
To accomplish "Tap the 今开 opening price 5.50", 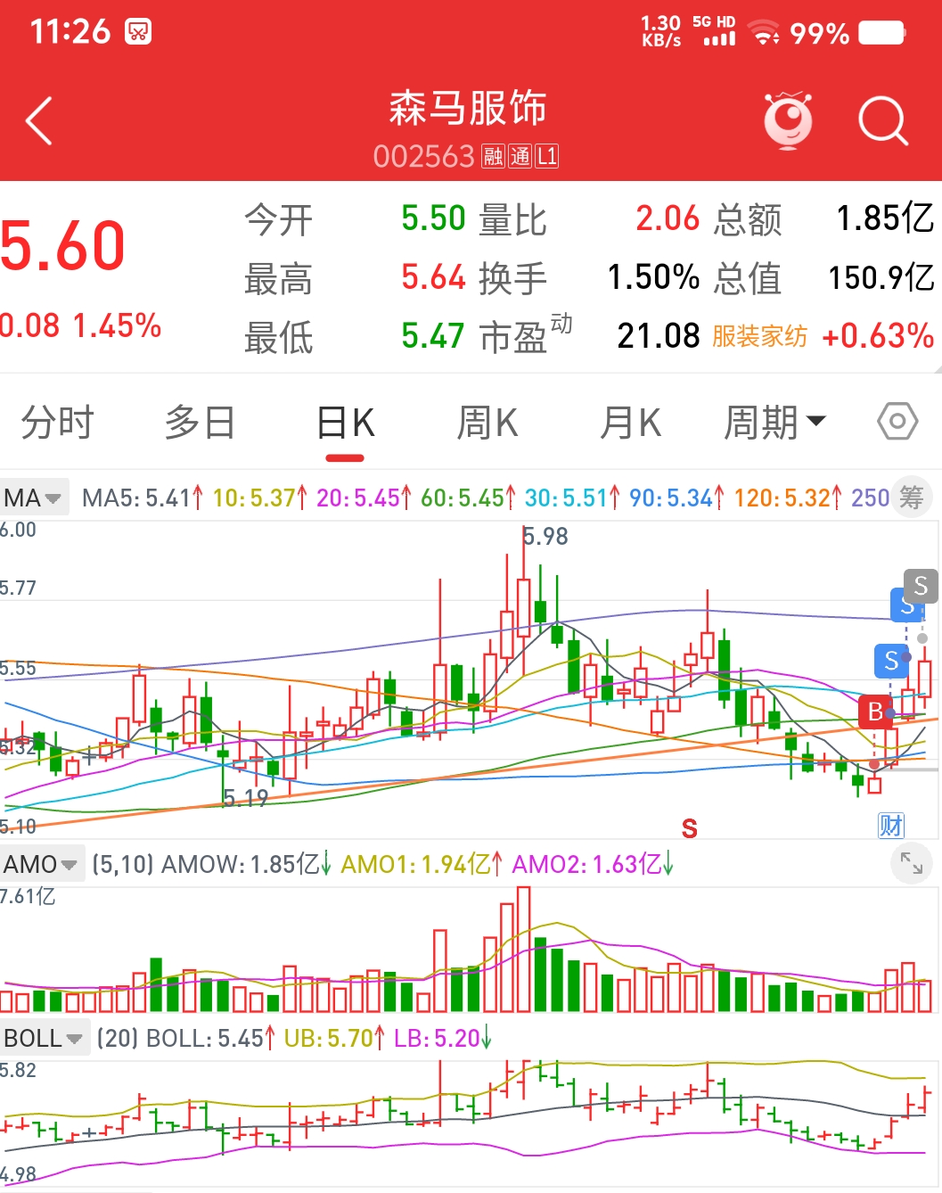I will click(x=433, y=218).
